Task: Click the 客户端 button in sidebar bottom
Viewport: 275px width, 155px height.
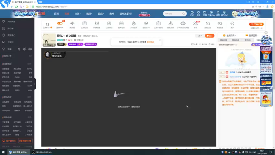Action: (x=9, y=141)
